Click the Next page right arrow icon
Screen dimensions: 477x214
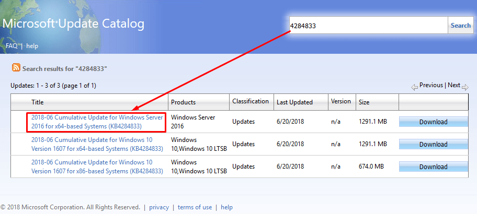pos(465,88)
